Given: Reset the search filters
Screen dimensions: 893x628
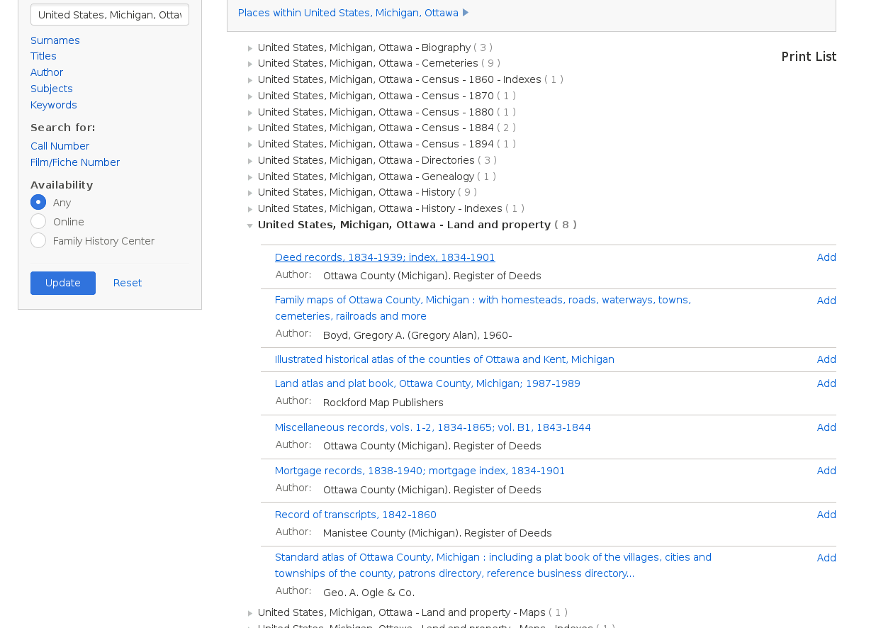Looking at the screenshot, I should point(128,283).
